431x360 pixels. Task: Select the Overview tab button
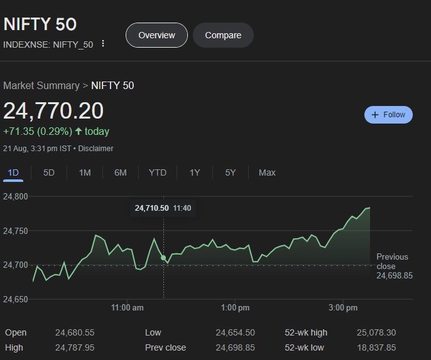click(156, 35)
